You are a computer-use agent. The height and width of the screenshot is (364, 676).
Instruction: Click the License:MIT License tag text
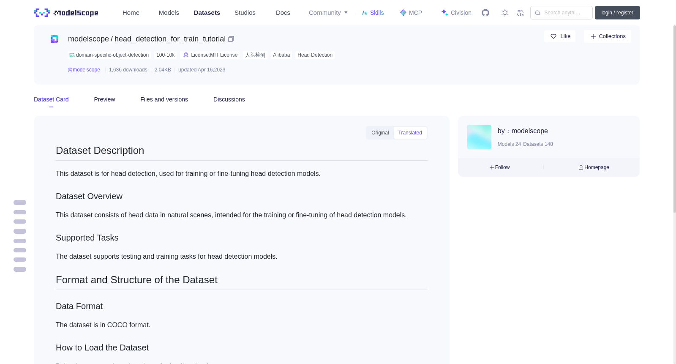click(x=214, y=55)
